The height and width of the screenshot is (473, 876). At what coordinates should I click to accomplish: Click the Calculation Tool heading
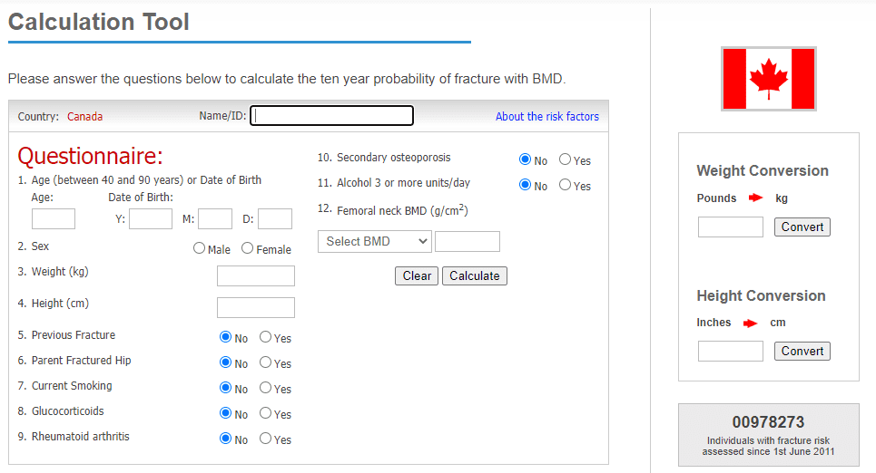(x=99, y=22)
